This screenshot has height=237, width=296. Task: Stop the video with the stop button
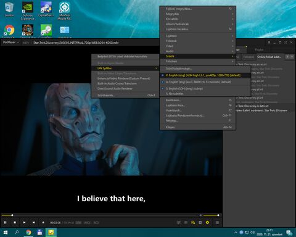point(15,222)
